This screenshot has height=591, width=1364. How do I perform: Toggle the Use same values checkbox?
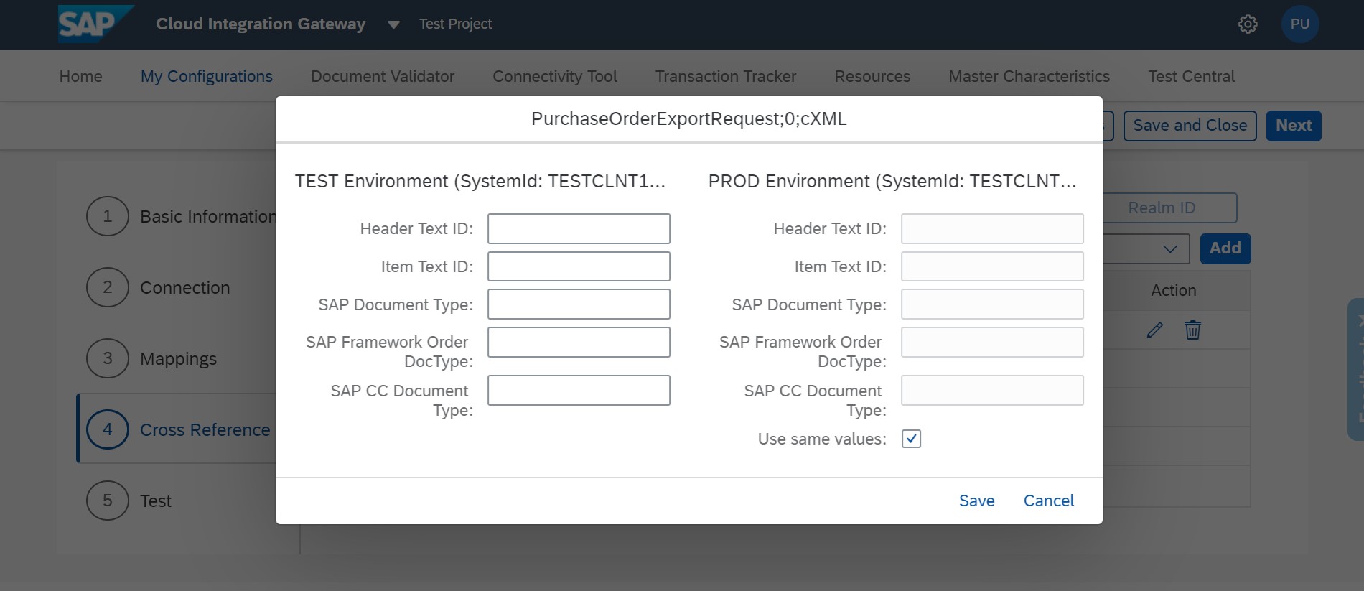911,439
